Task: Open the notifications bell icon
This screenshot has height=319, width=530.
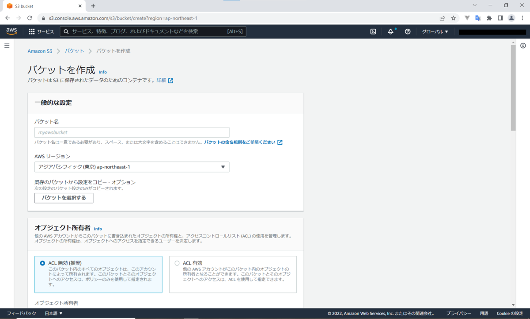Action: pos(390,31)
